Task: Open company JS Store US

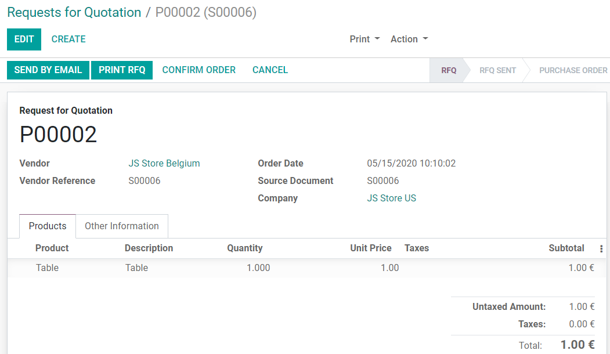Action: click(x=391, y=198)
